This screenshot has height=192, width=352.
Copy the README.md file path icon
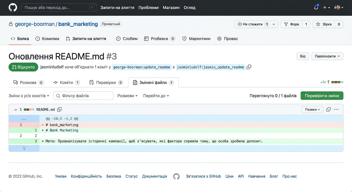click(59, 109)
